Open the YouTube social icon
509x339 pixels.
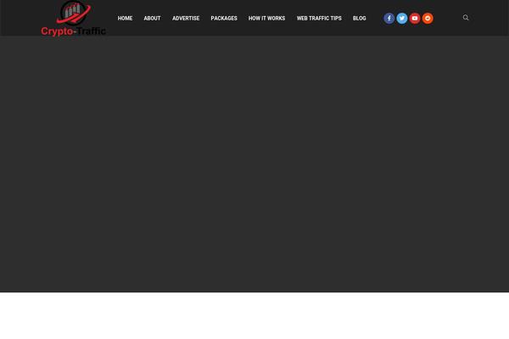point(415,18)
